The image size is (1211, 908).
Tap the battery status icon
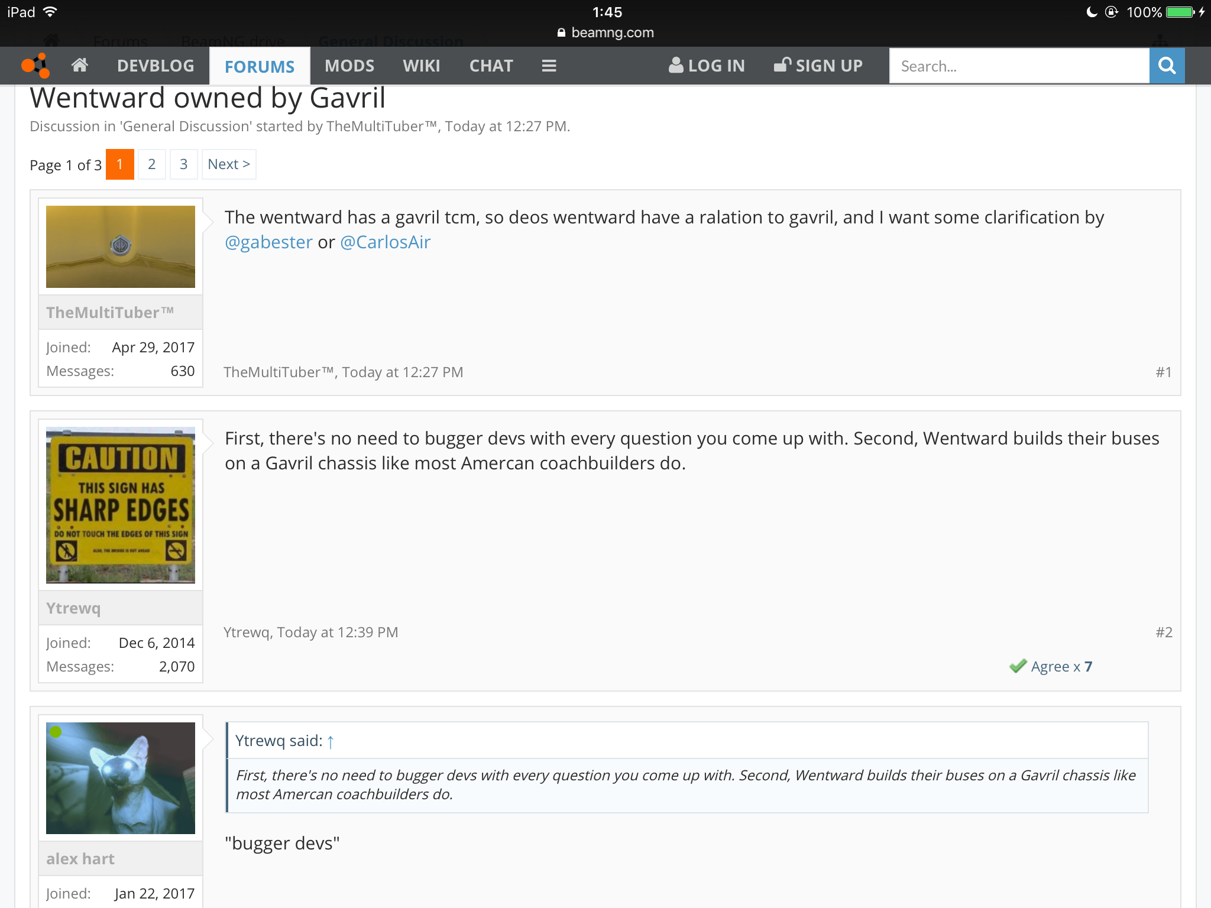tap(1180, 12)
